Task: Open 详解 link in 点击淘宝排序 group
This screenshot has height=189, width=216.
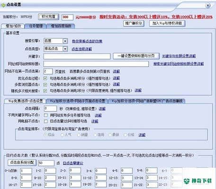Action: (142, 135)
